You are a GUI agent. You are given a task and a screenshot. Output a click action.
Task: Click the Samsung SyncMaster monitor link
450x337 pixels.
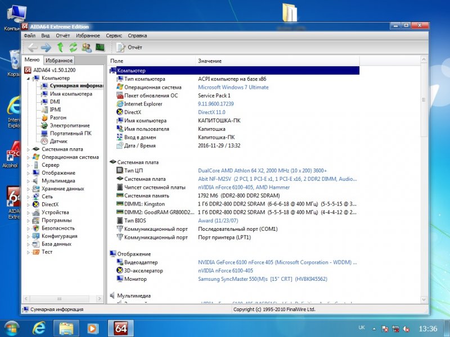click(262, 279)
